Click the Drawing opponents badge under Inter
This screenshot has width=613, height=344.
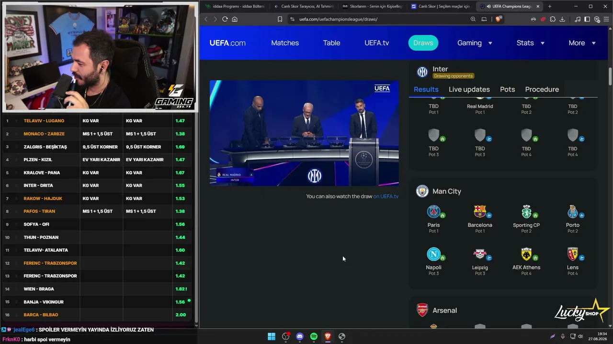coord(453,76)
